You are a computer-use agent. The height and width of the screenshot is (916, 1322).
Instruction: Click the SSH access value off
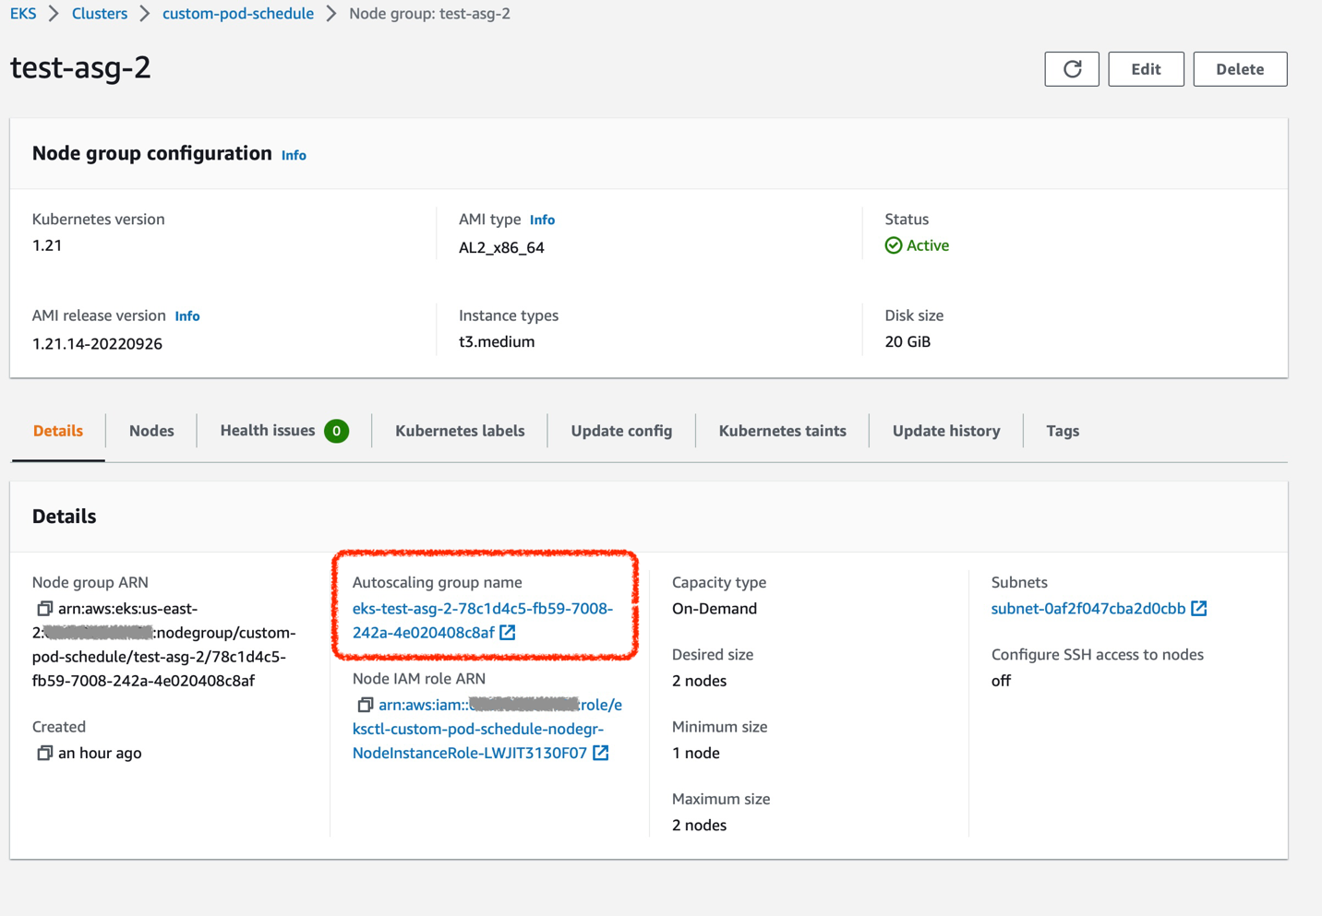[x=1001, y=681]
